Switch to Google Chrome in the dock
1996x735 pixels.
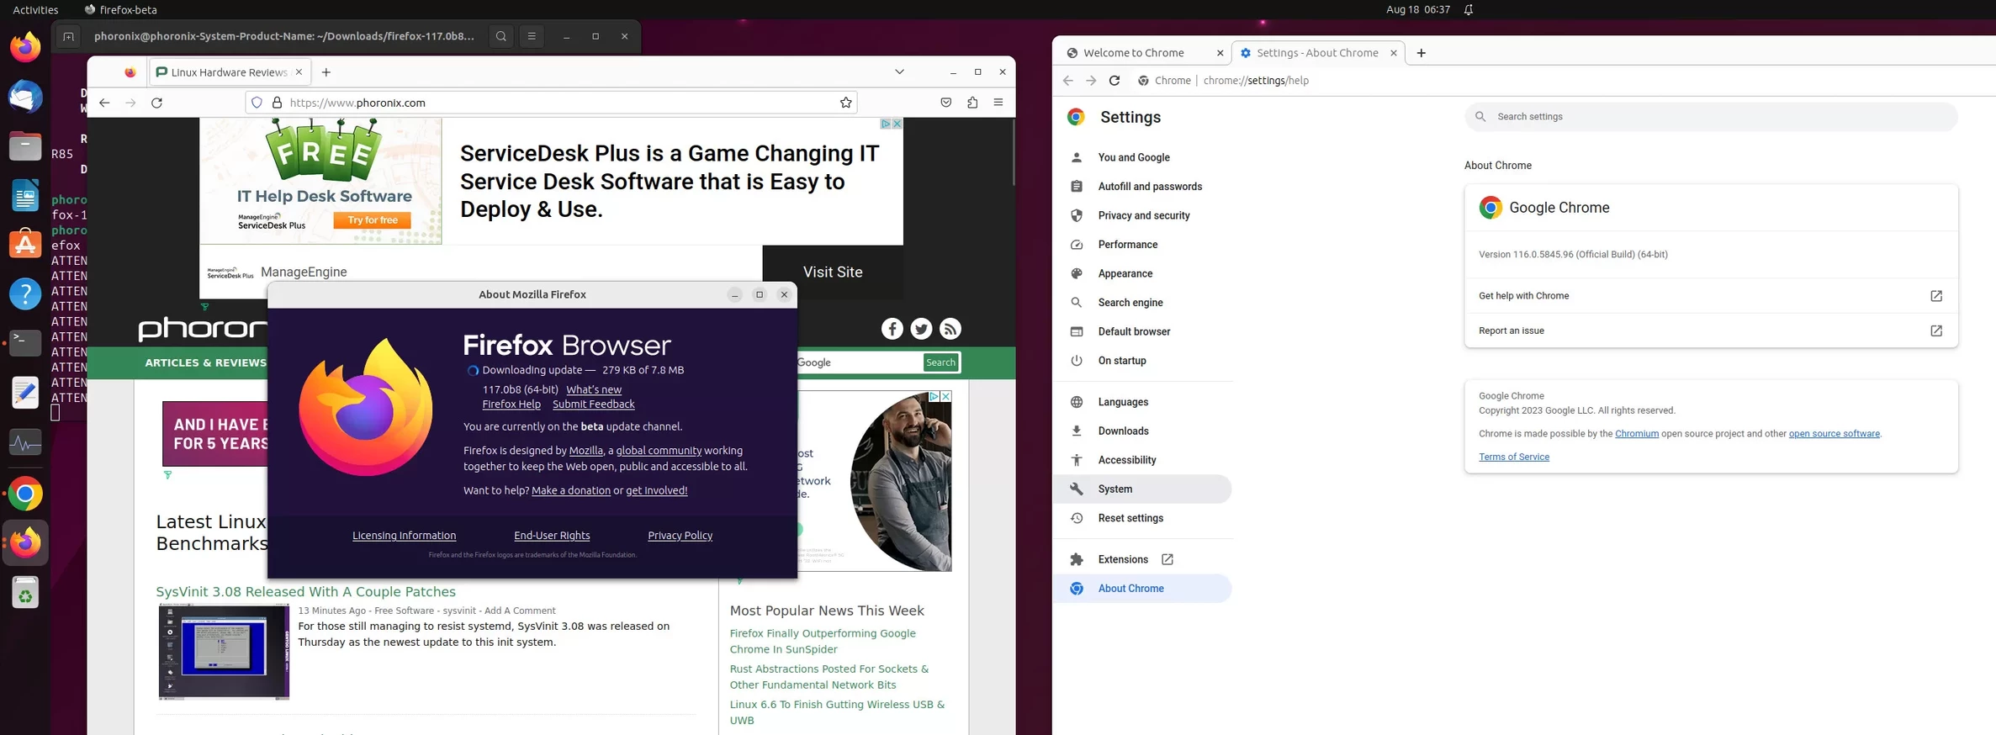(25, 494)
